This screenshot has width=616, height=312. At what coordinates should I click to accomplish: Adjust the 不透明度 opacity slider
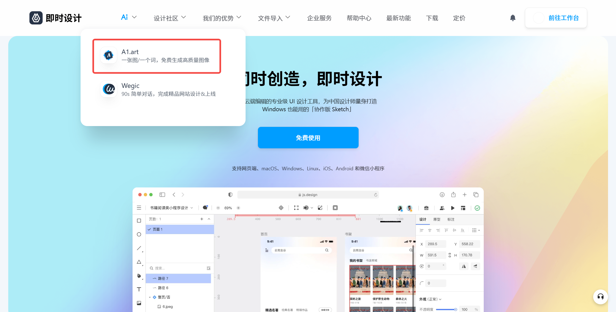coord(446,310)
